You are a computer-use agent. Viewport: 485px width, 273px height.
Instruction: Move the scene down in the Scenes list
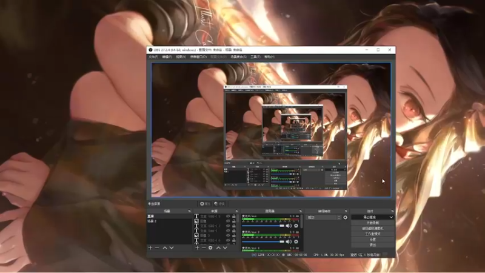click(x=172, y=248)
